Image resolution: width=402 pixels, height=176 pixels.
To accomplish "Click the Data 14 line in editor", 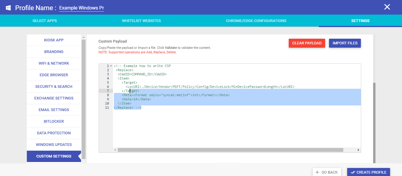I will (x=136, y=99).
